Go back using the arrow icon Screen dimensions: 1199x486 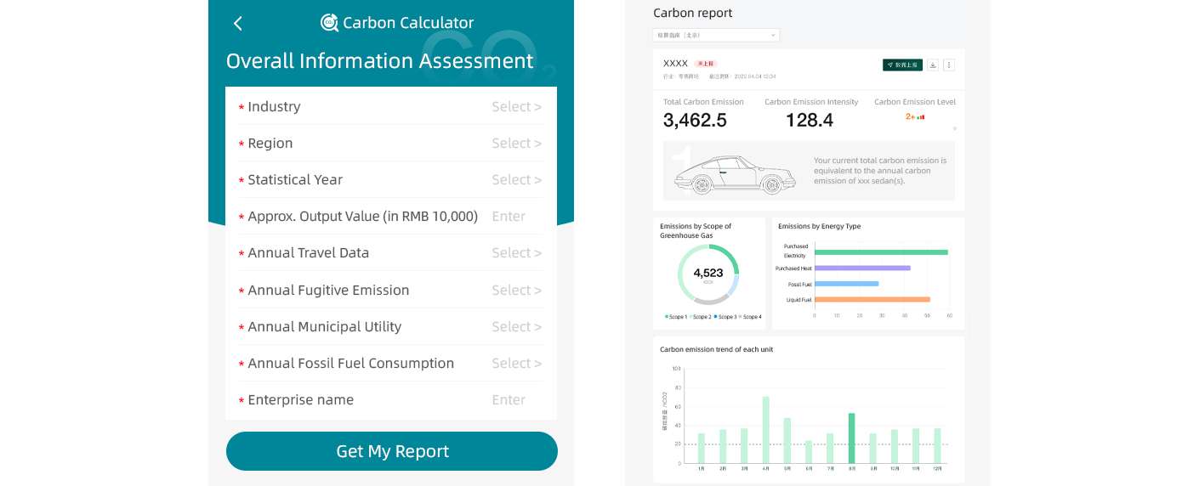point(237,24)
